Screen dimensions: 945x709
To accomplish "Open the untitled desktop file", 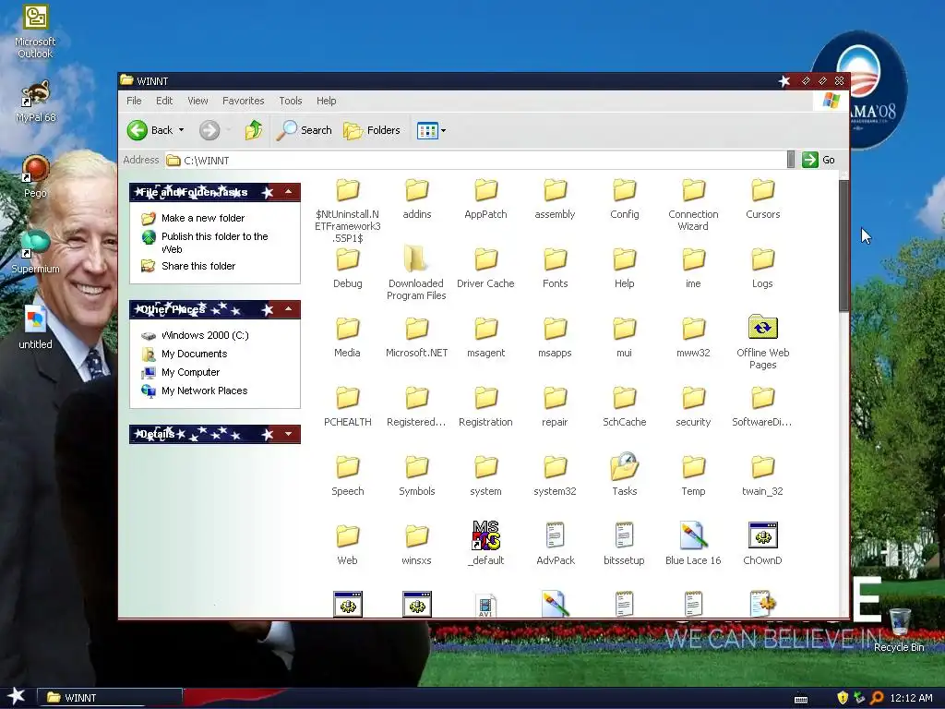I will 35,328.
